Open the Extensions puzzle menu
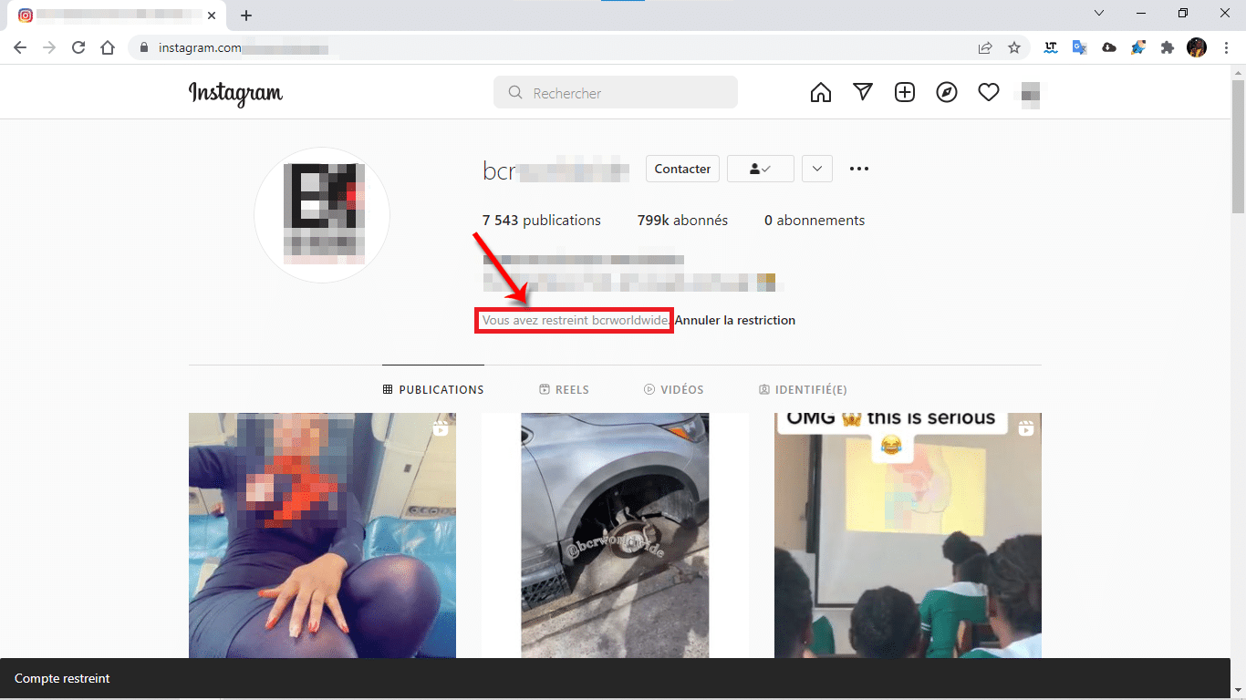 point(1168,47)
